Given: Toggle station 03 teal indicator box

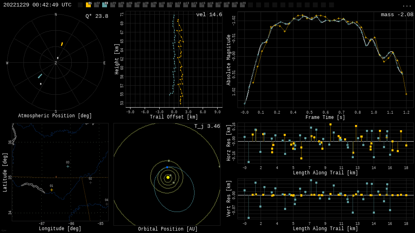Looking at the screenshot, I should coord(105,5).
